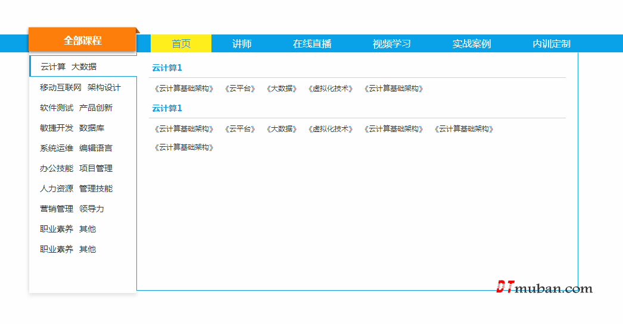
Task: Switch to the 视频学习 tab
Action: click(x=392, y=43)
